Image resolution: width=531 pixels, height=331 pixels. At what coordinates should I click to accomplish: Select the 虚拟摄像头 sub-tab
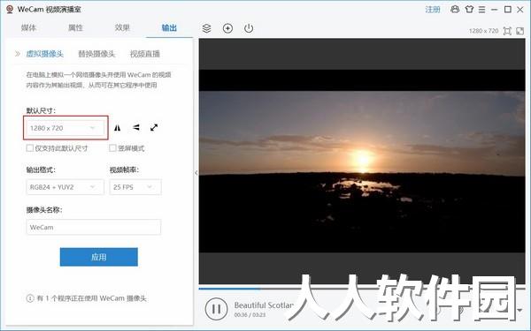coord(45,54)
